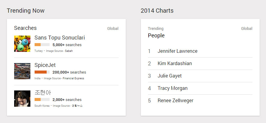Open the 조현아 trending search title

[43, 93]
